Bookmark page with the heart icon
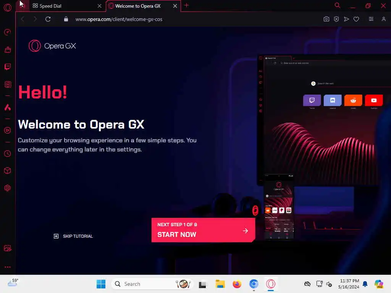This screenshot has width=391, height=293. click(356, 19)
